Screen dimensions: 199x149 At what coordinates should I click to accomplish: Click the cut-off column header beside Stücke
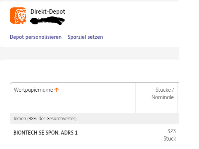[178, 98]
